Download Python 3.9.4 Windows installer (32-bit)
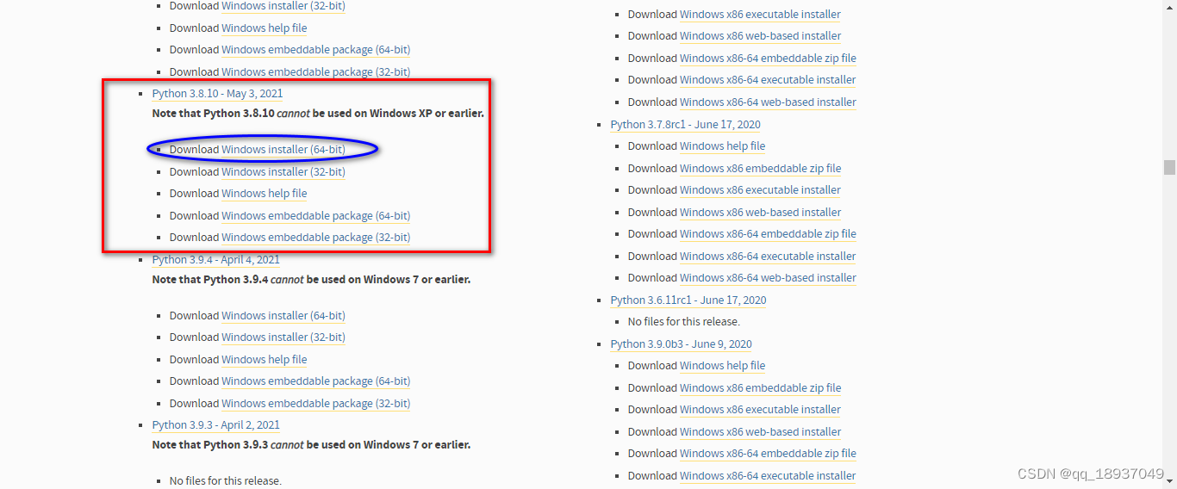The image size is (1177, 489). coord(283,337)
